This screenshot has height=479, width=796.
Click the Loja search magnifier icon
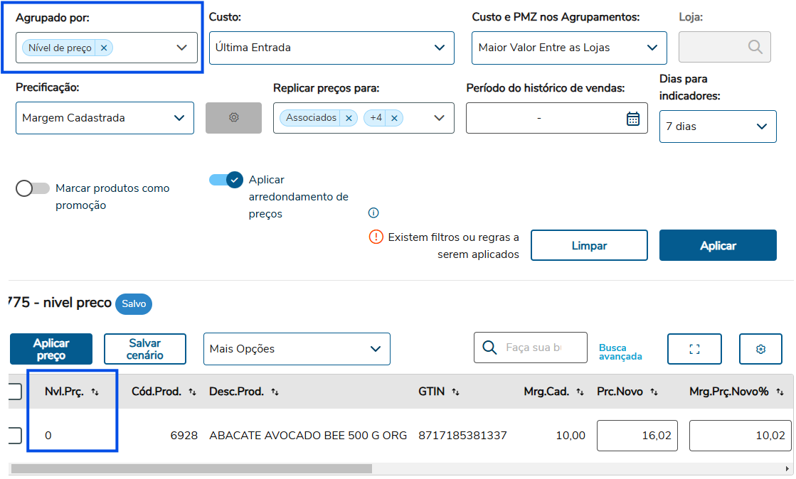755,47
